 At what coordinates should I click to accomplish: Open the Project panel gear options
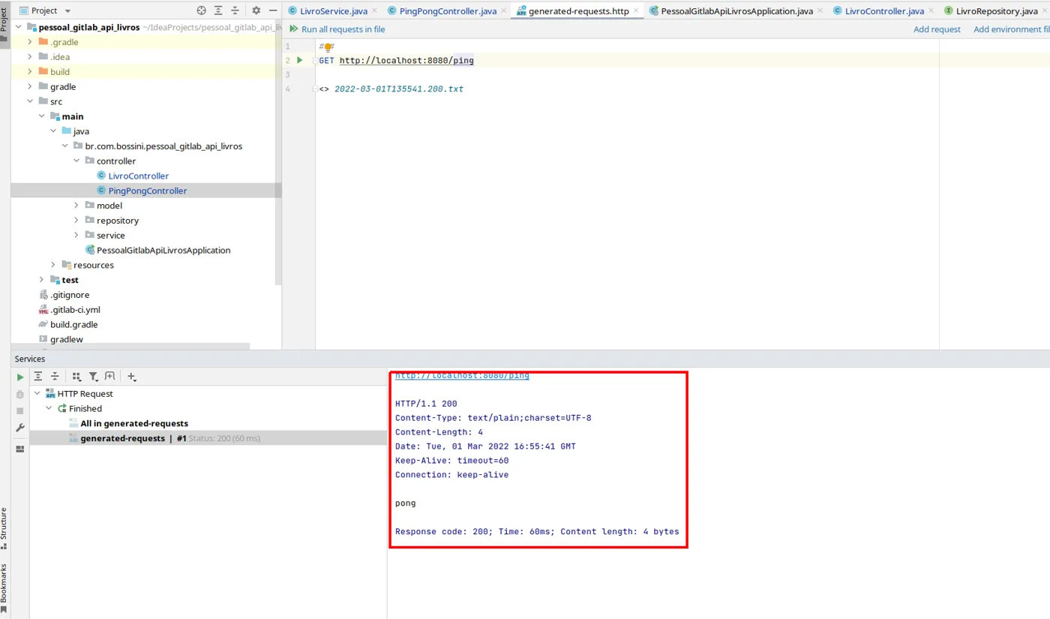(256, 11)
